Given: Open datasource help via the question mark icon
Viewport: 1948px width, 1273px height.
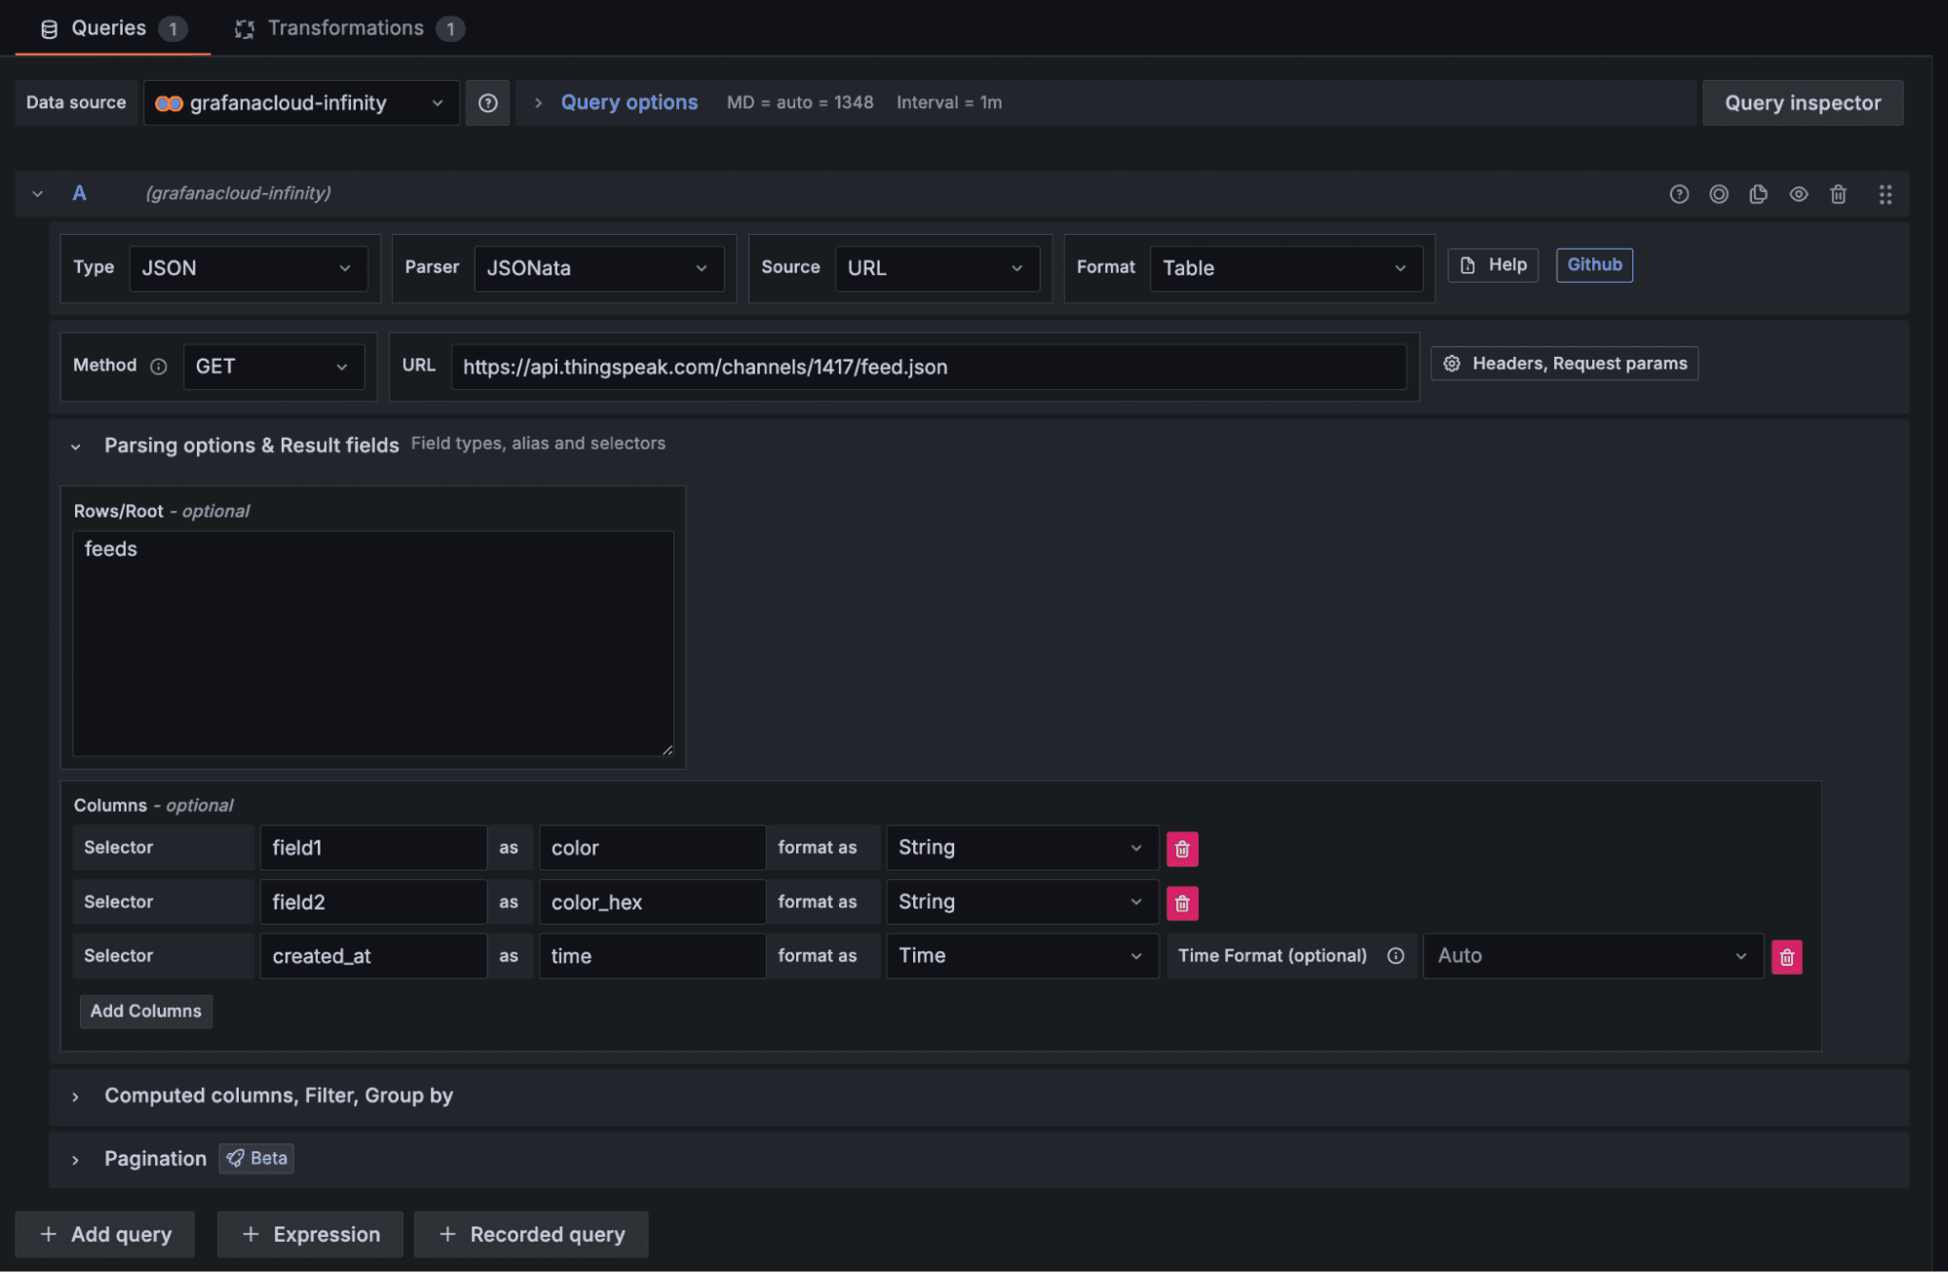Looking at the screenshot, I should point(487,102).
